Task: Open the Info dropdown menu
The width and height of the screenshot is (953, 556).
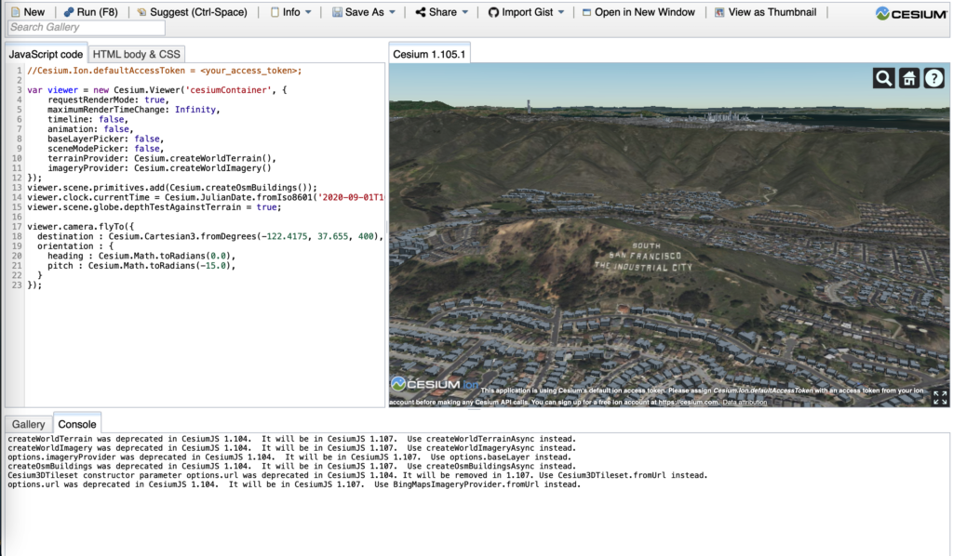Action: [289, 12]
